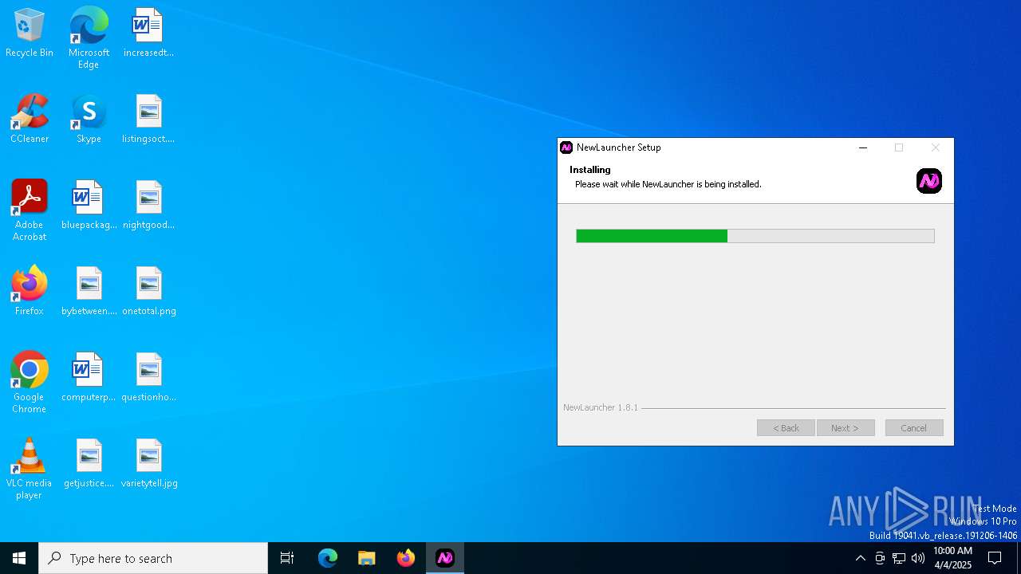1021x574 pixels.
Task: Open File Explorer from the taskbar
Action: click(x=367, y=558)
